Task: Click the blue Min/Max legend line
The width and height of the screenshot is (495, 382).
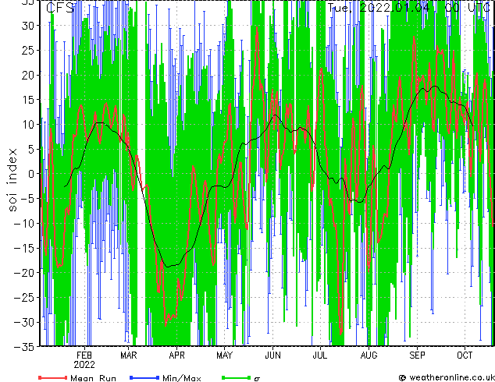Action: [x=144, y=377]
